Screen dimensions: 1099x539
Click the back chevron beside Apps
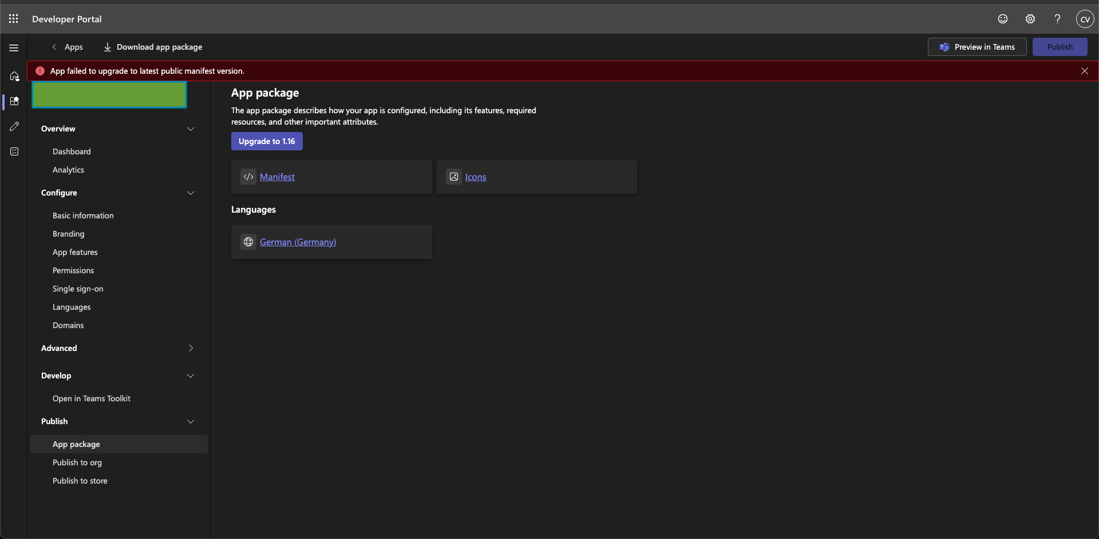[x=54, y=47]
